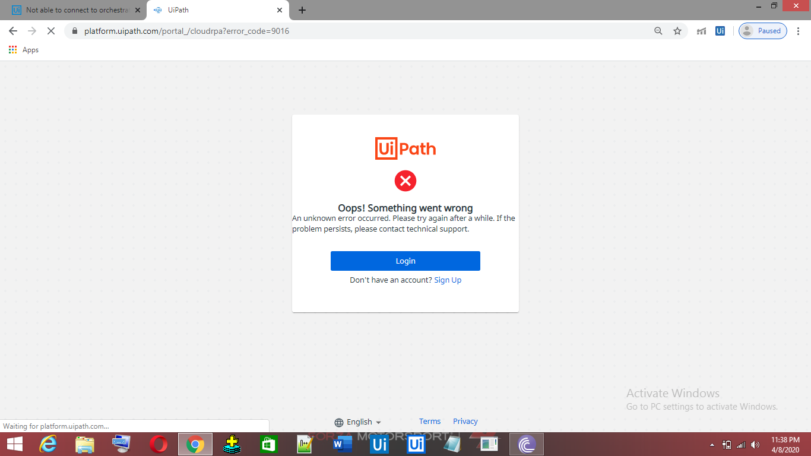This screenshot has height=456, width=811.
Task: Open the Sign Up link
Action: (x=448, y=280)
